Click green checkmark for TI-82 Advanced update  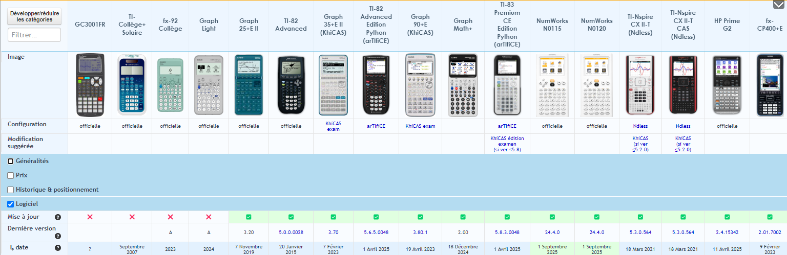point(291,217)
